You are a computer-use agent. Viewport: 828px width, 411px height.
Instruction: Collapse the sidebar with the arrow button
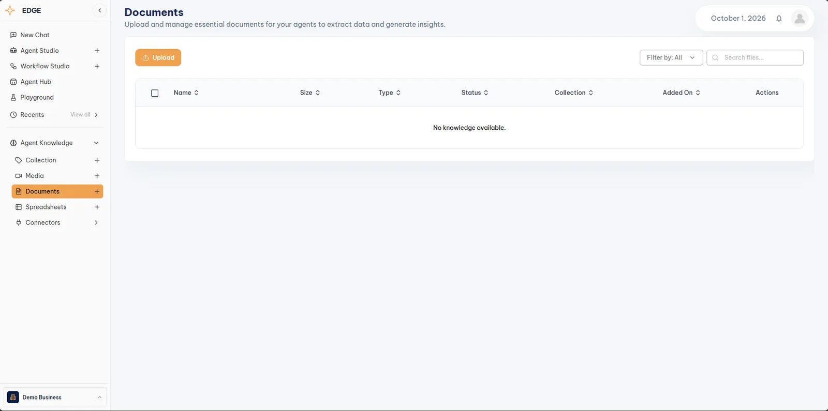[x=100, y=10]
